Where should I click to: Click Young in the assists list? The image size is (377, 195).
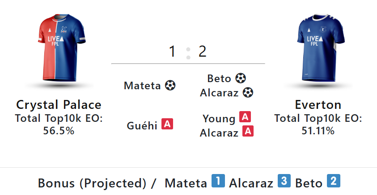[x=219, y=119]
